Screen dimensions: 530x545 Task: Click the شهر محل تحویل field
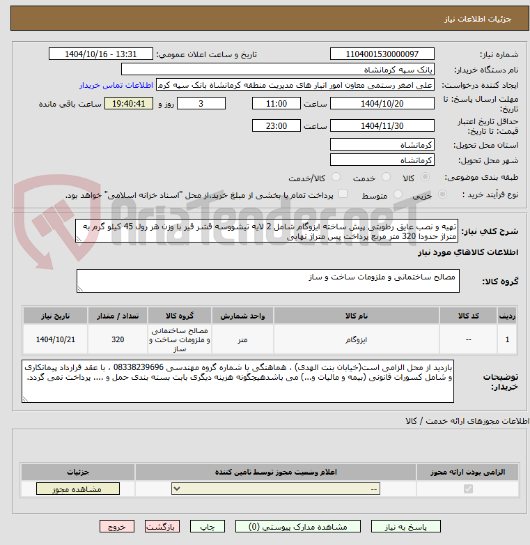tap(382, 160)
